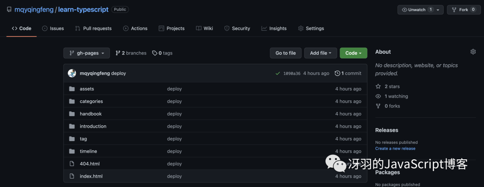Expand the Add file dropdown

(x=321, y=53)
